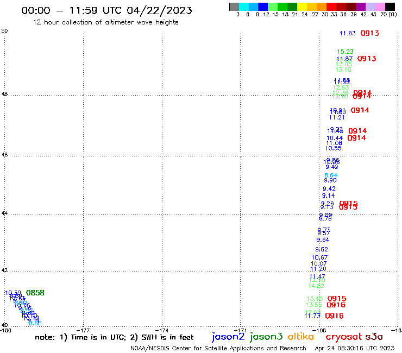Image resolution: width=402 pixels, height=353 pixels.
Task: Click wave height value 9.64
Action: click(x=323, y=240)
